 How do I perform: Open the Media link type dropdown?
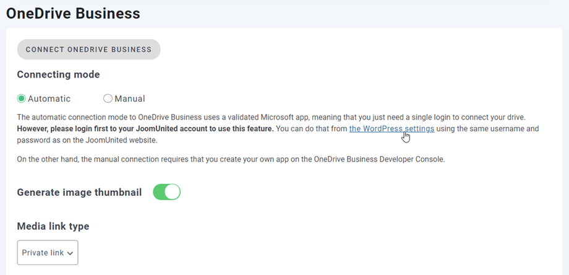click(48, 253)
